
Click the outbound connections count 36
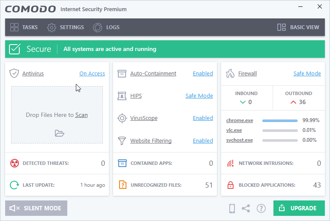click(302, 102)
